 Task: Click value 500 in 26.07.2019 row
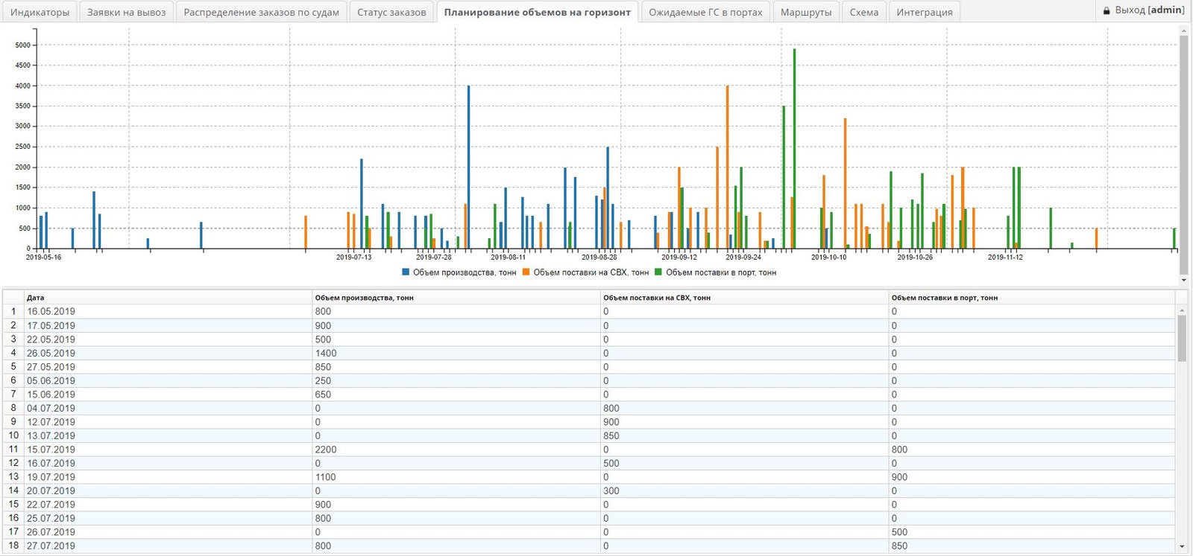(x=1032, y=532)
